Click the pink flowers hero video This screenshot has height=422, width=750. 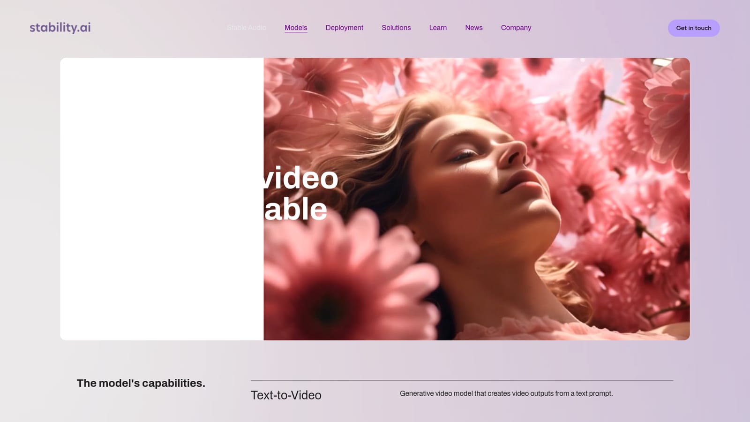[x=477, y=199]
